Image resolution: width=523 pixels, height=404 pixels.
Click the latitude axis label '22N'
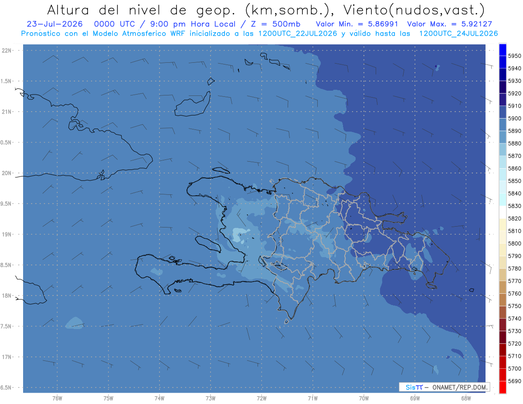pyautogui.click(x=6, y=50)
